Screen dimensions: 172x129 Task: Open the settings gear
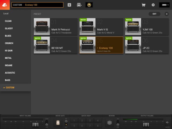(x=153, y=5)
